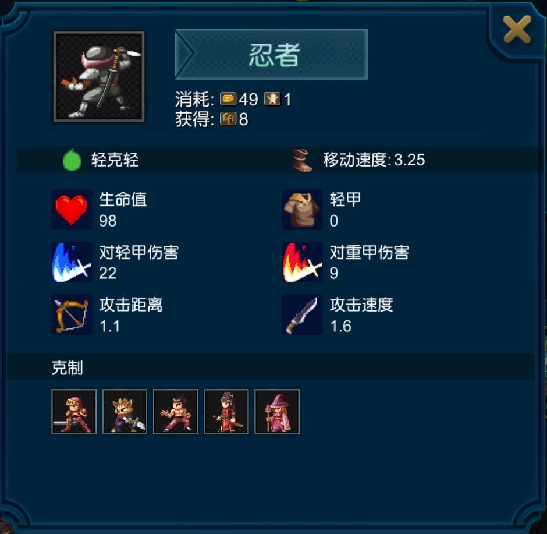
Task: Select the 忍者 title banner
Action: tap(271, 54)
